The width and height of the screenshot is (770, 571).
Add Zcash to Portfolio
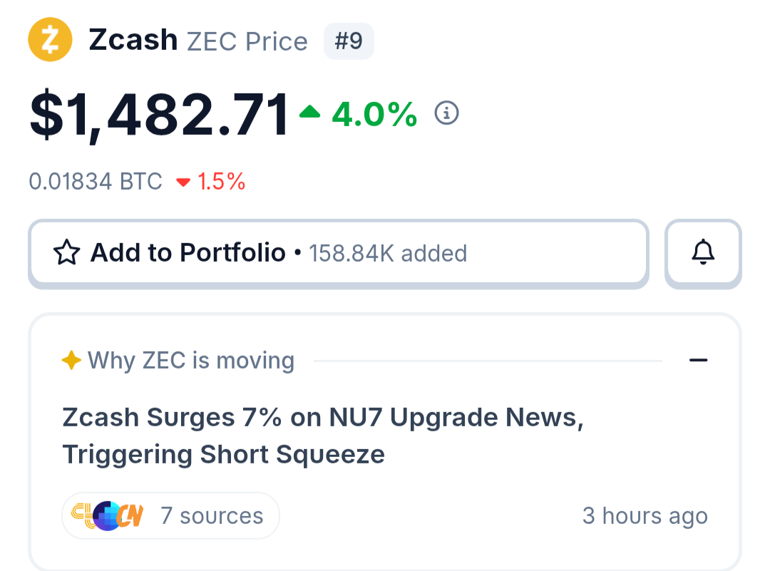click(x=339, y=253)
